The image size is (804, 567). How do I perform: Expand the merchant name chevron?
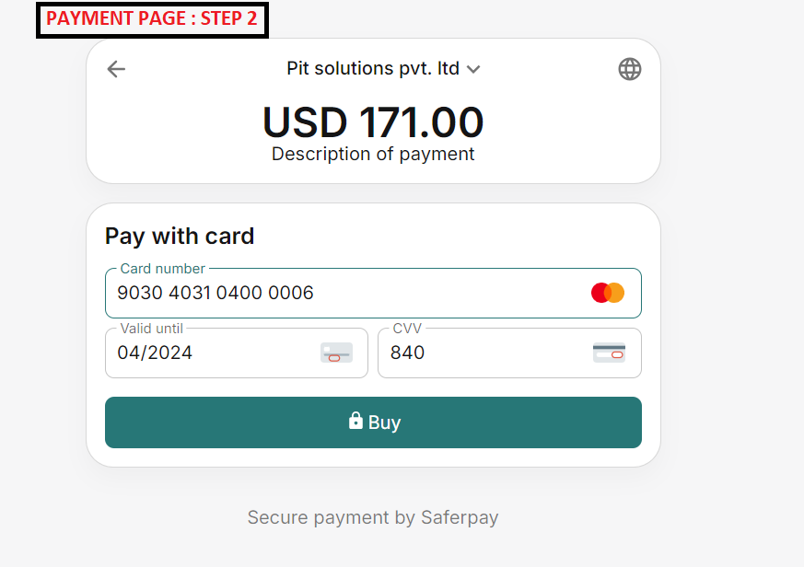tap(473, 69)
